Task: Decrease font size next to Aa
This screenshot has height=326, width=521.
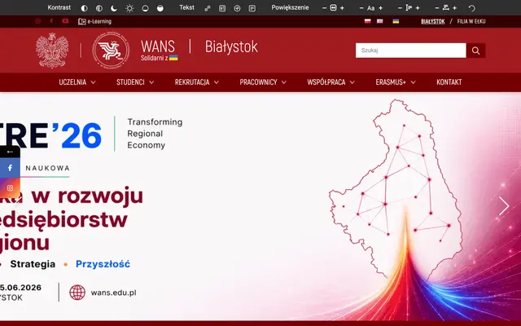Action: (361, 8)
